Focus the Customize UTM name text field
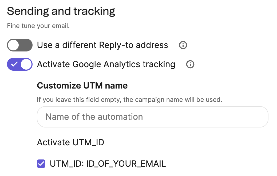 click(152, 117)
